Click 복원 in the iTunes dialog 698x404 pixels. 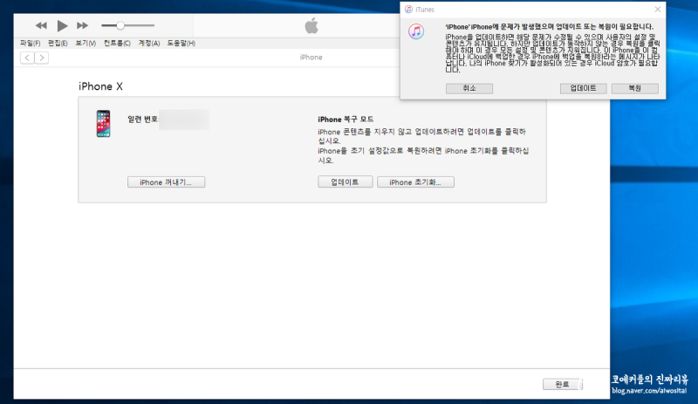(x=635, y=88)
